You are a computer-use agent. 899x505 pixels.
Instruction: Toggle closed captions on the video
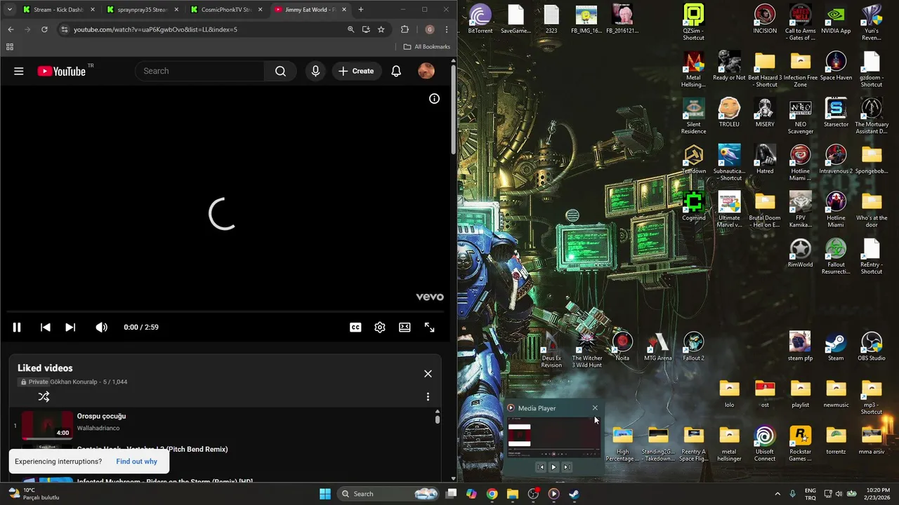pyautogui.click(x=355, y=327)
